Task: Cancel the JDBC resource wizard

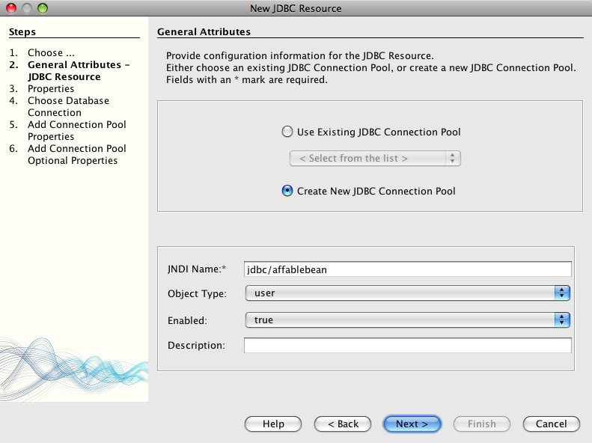Action: [x=551, y=424]
